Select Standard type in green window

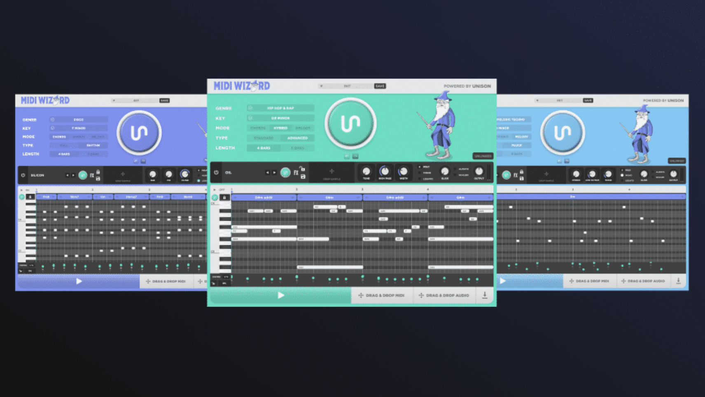click(x=264, y=138)
